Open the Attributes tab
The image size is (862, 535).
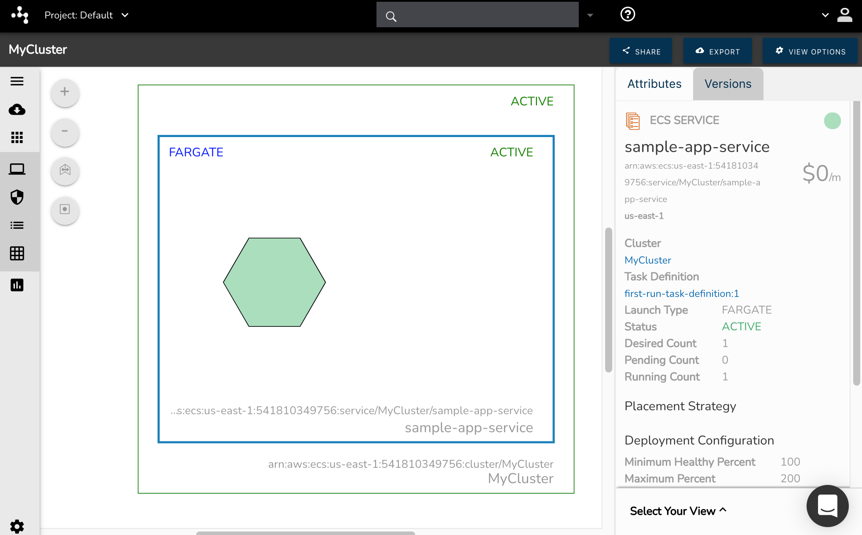coord(654,83)
